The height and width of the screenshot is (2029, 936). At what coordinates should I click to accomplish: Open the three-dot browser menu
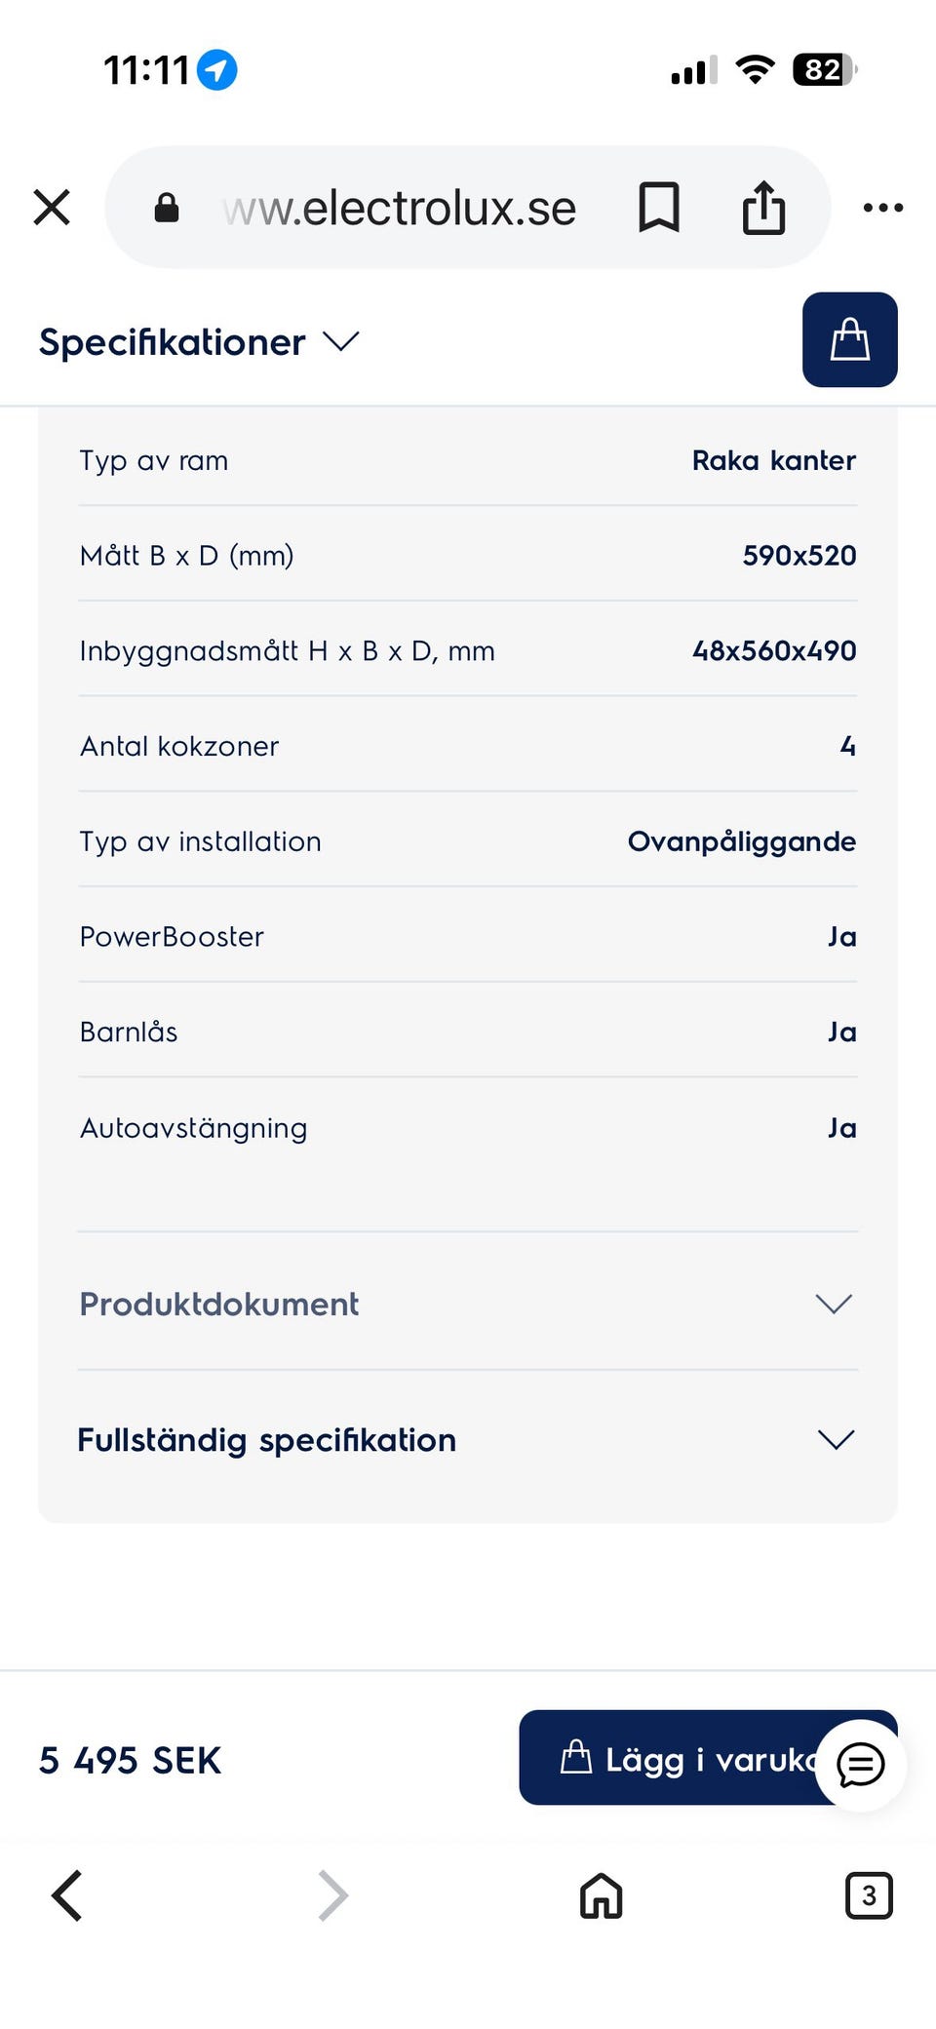click(883, 207)
